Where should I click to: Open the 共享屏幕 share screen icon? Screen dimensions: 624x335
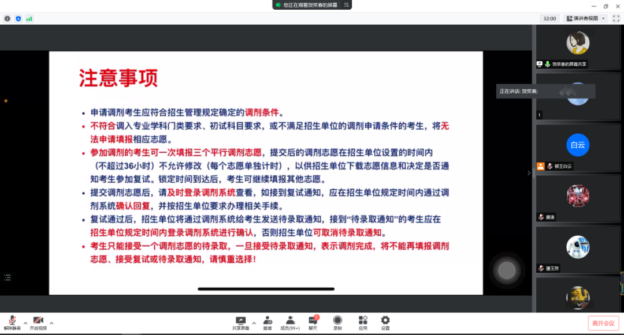pos(241,322)
